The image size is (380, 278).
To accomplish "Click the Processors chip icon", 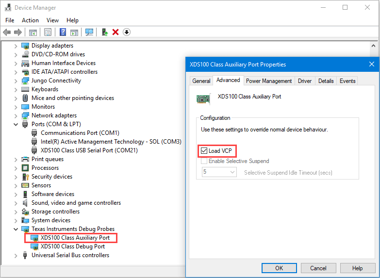I will pyautogui.click(x=25, y=168).
